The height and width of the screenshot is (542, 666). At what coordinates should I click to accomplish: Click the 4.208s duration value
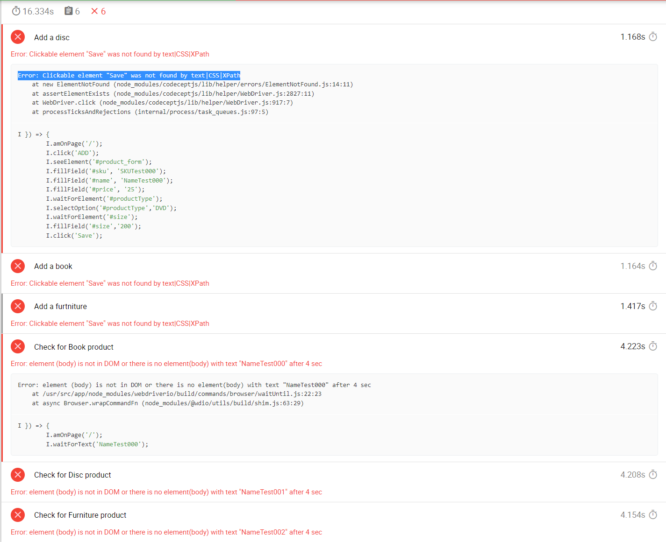[633, 475]
